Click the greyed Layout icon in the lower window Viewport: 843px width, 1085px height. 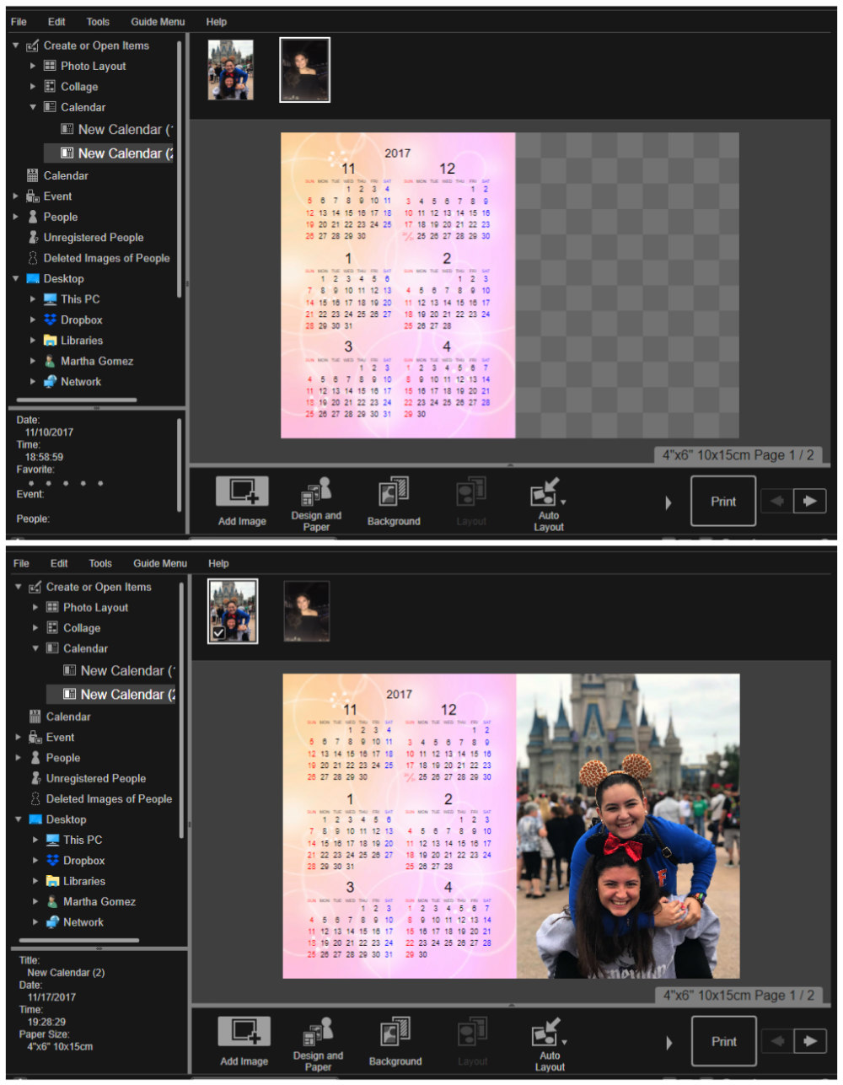pyautogui.click(x=472, y=1033)
